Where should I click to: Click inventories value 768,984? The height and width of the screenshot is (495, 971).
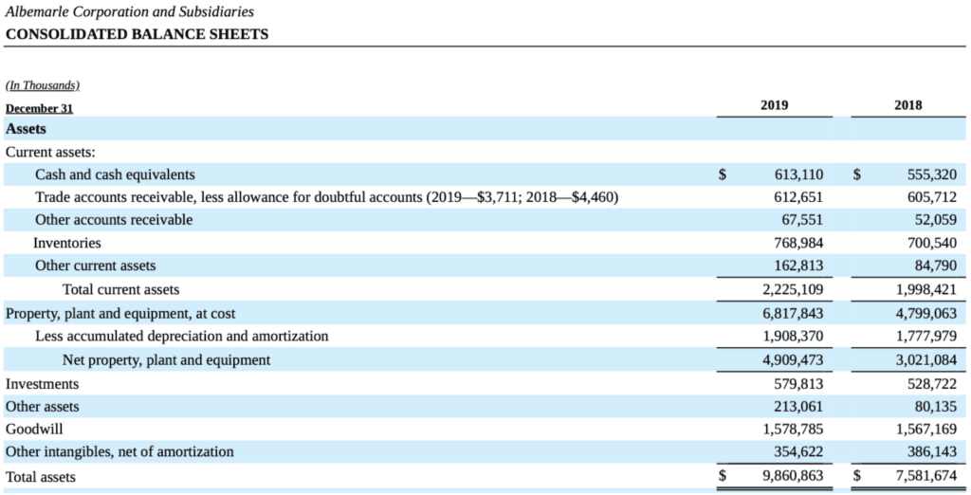pos(798,243)
